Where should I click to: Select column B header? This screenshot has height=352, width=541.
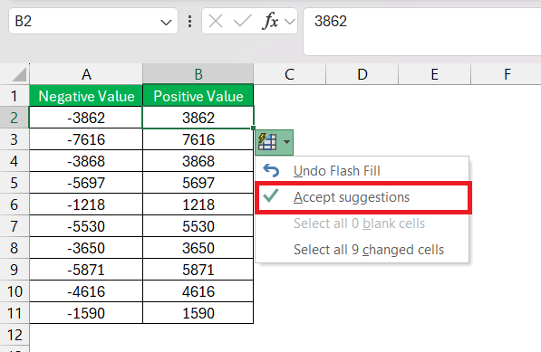point(198,74)
